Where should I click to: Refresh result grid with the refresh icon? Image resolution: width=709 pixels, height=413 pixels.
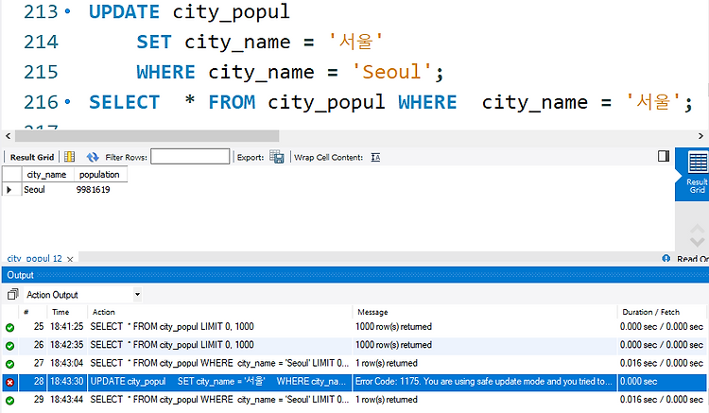93,157
